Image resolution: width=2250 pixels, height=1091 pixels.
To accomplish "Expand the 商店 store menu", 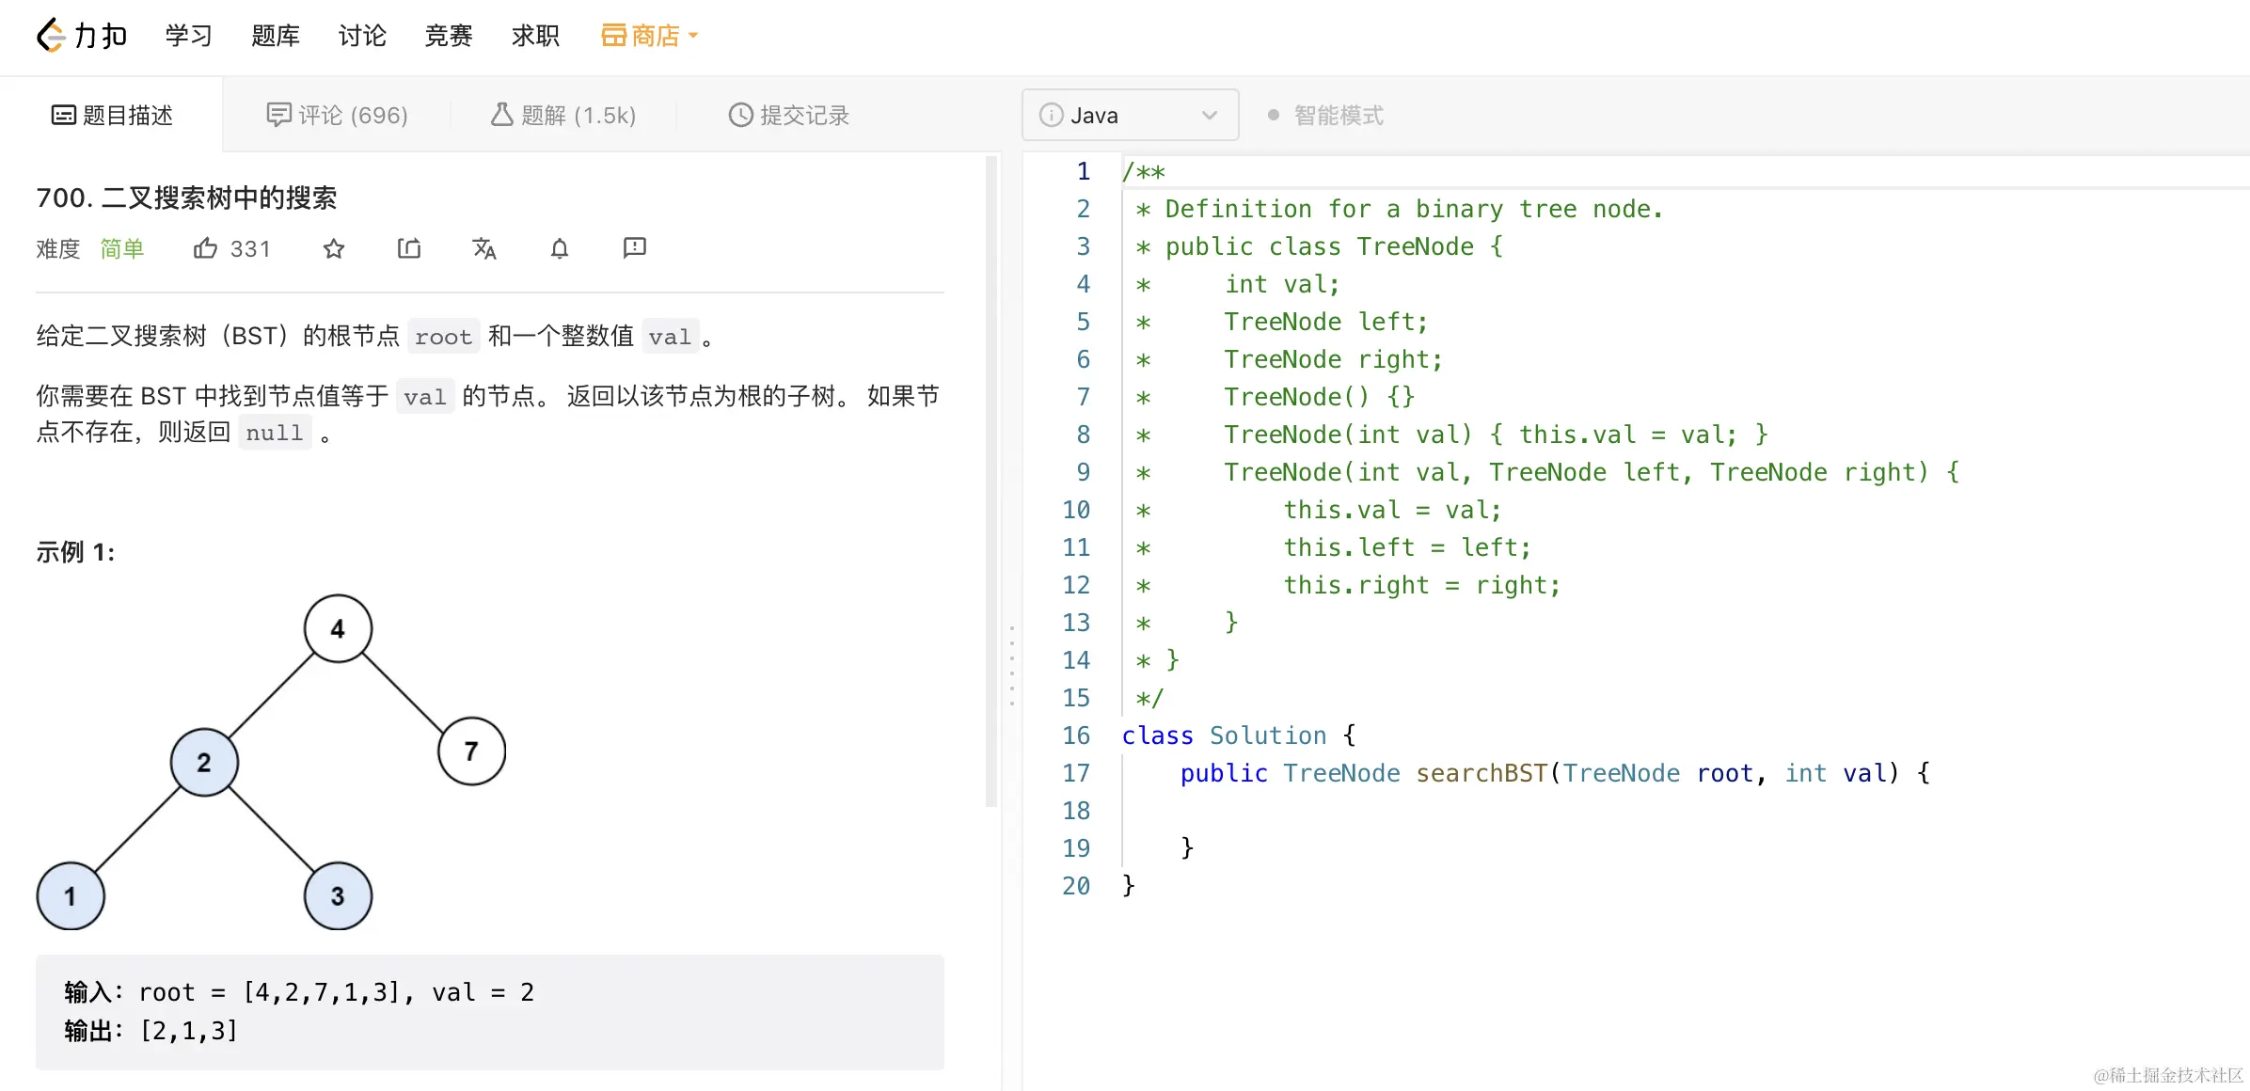I will pyautogui.click(x=649, y=36).
